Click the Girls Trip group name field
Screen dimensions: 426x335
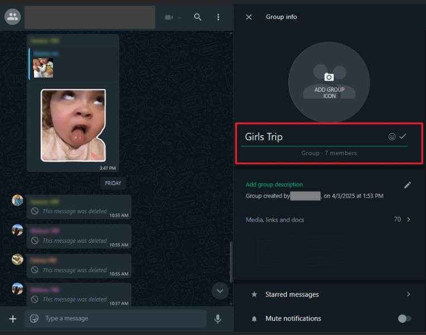point(313,137)
